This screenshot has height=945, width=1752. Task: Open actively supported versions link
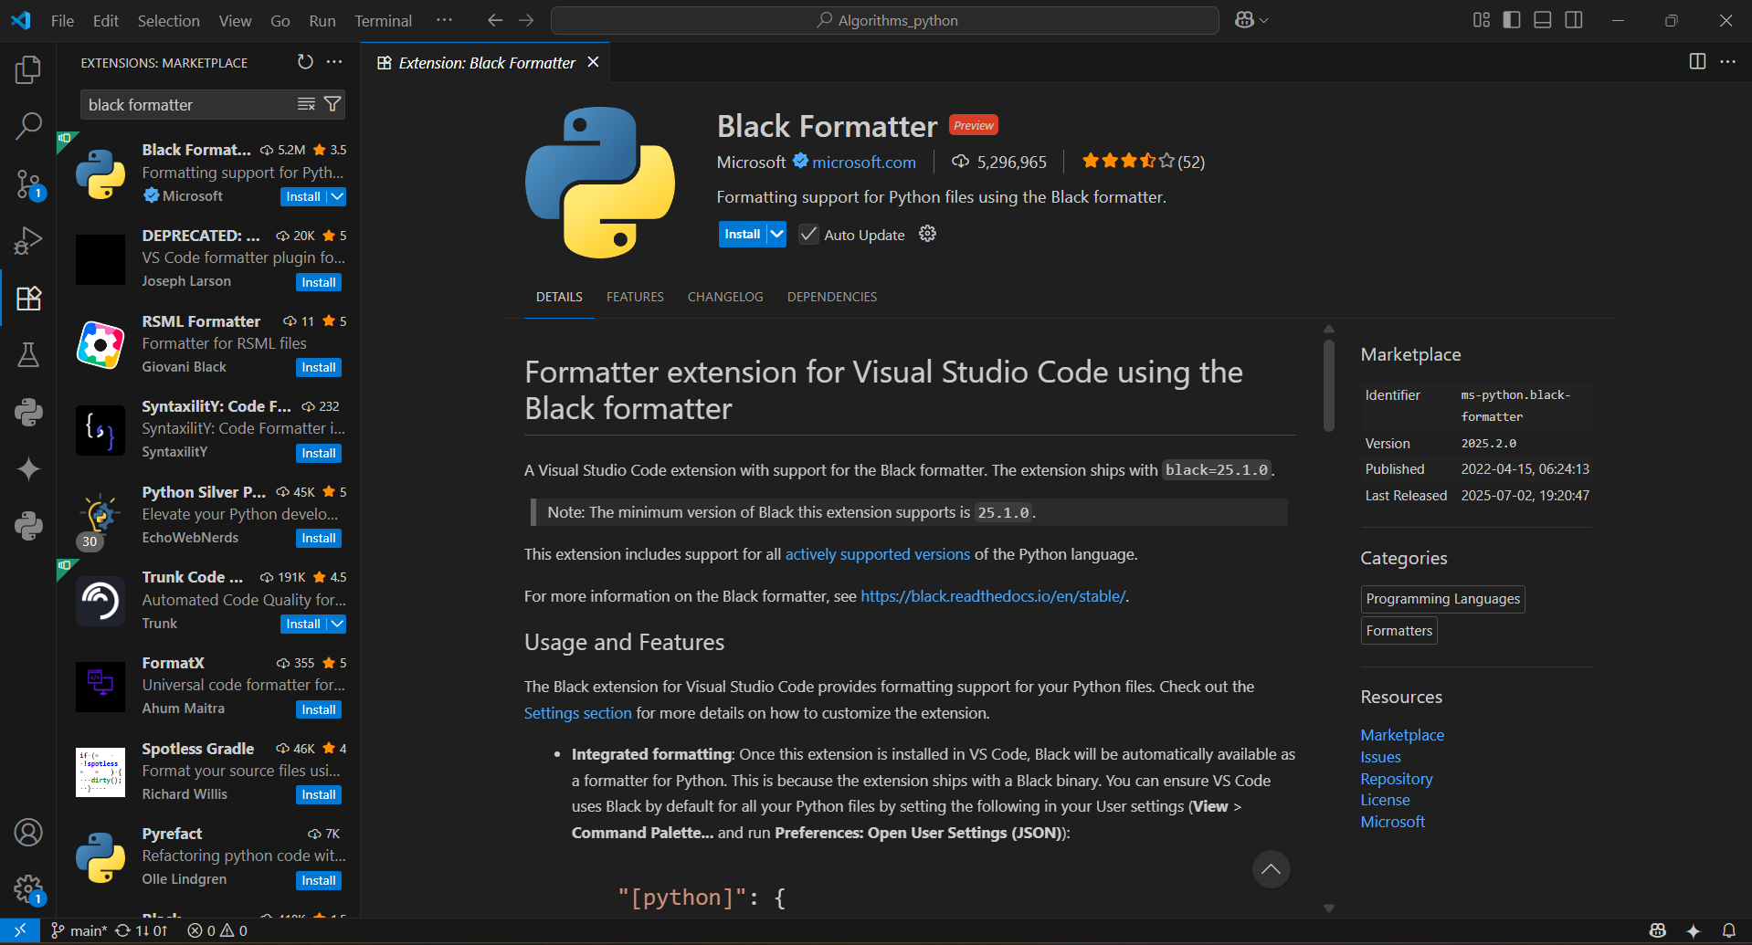pyautogui.click(x=878, y=554)
